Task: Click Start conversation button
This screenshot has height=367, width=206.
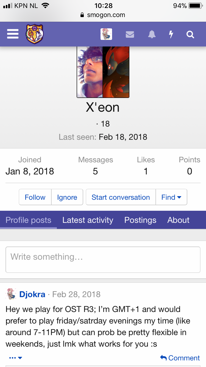Action: pyautogui.click(x=121, y=197)
